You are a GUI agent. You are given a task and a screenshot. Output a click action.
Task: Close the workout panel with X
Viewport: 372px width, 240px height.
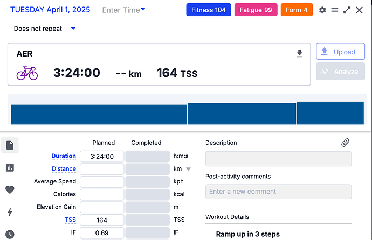tap(359, 10)
